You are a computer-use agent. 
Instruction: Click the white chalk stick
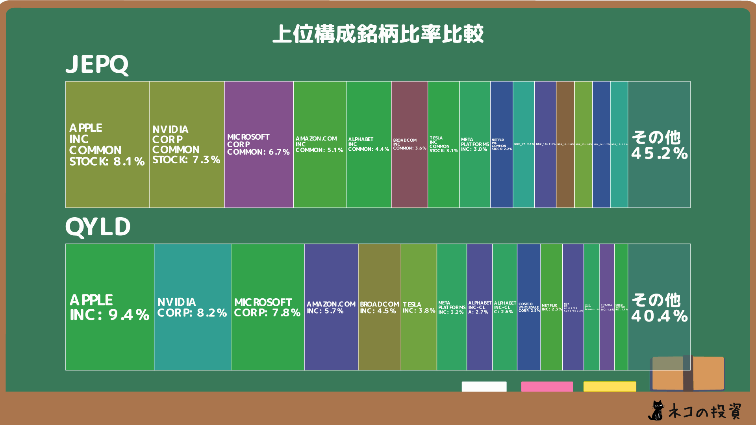(484, 386)
